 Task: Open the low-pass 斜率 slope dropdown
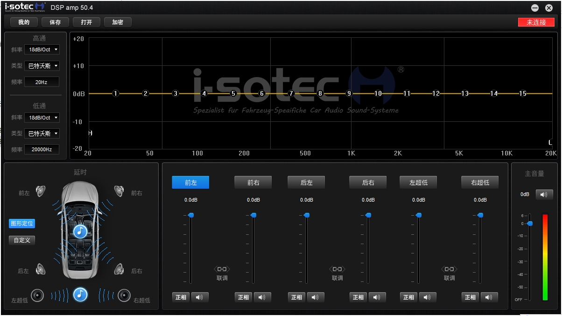42,118
